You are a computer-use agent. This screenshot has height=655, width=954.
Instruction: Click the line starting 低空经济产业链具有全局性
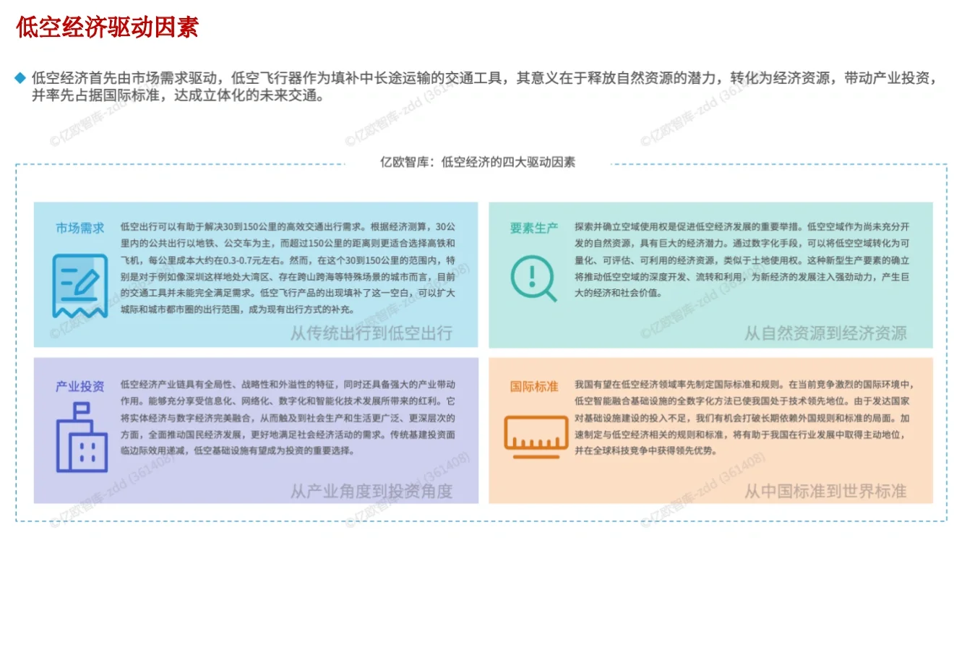click(288, 385)
